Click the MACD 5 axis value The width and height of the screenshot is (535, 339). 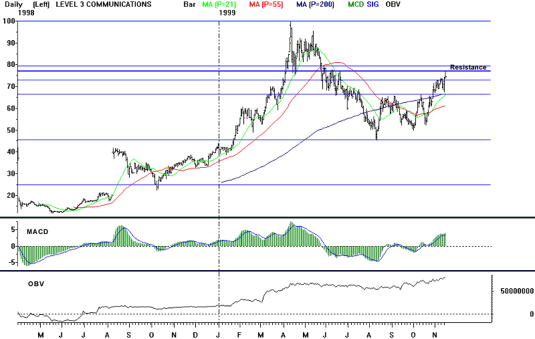point(13,230)
